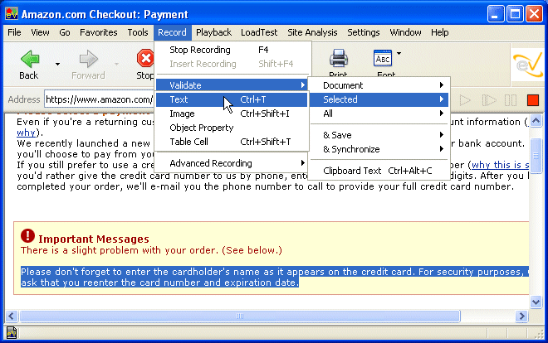The width and height of the screenshot is (548, 343).
Task: Open the Back button history dropdown arrow
Action: click(x=57, y=64)
